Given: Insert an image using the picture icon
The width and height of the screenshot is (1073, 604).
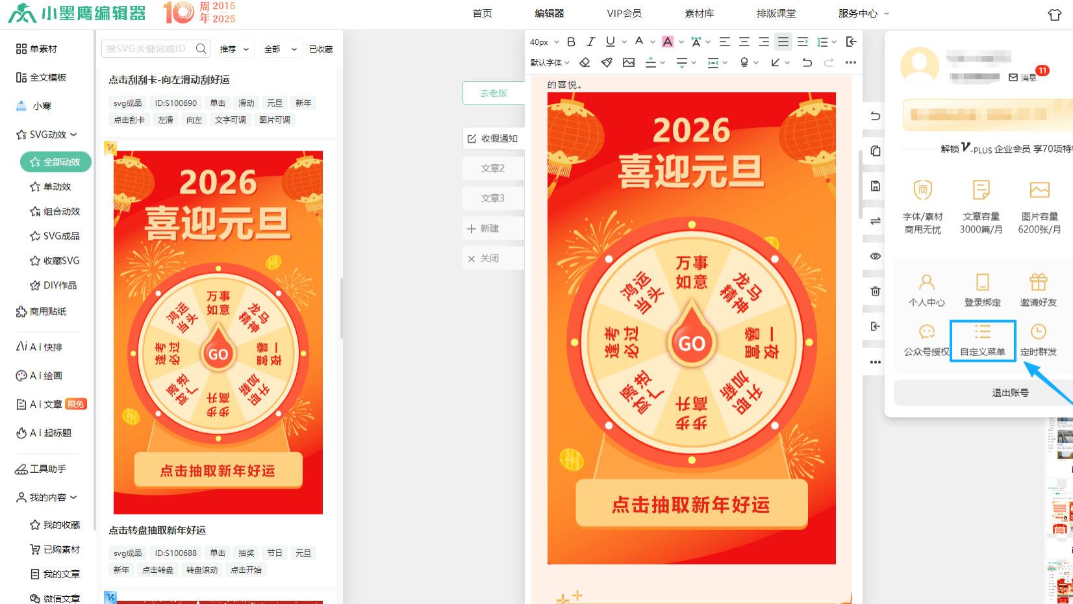Looking at the screenshot, I should coord(627,62).
